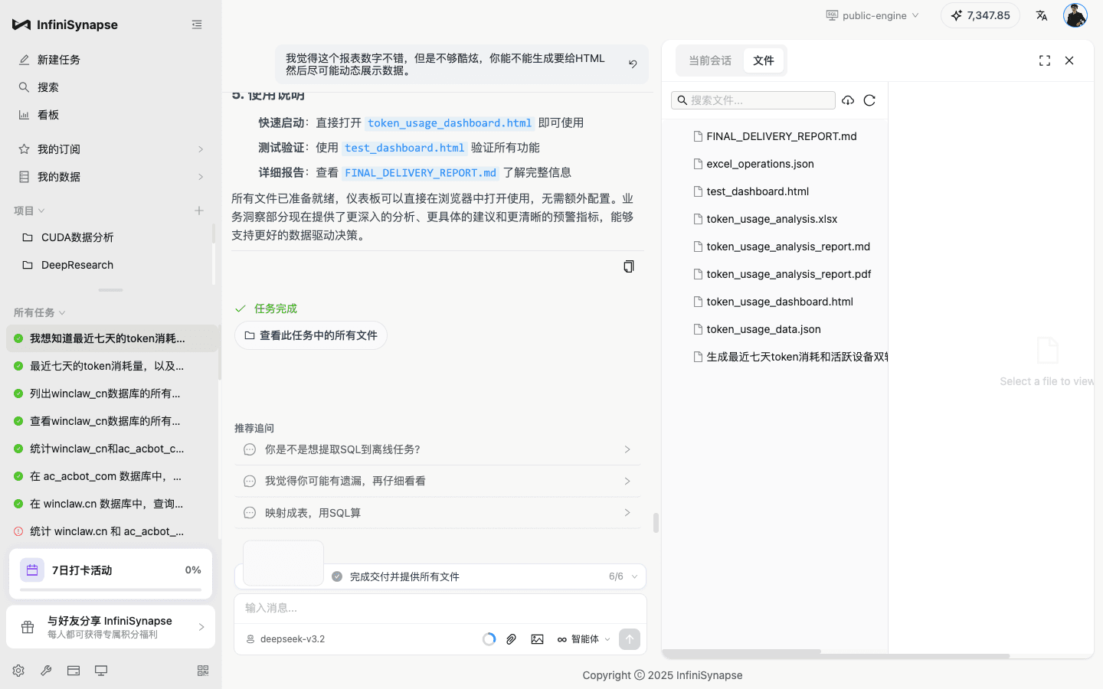
Task: Select token_usage_dashboard.html in file list
Action: 781,301
